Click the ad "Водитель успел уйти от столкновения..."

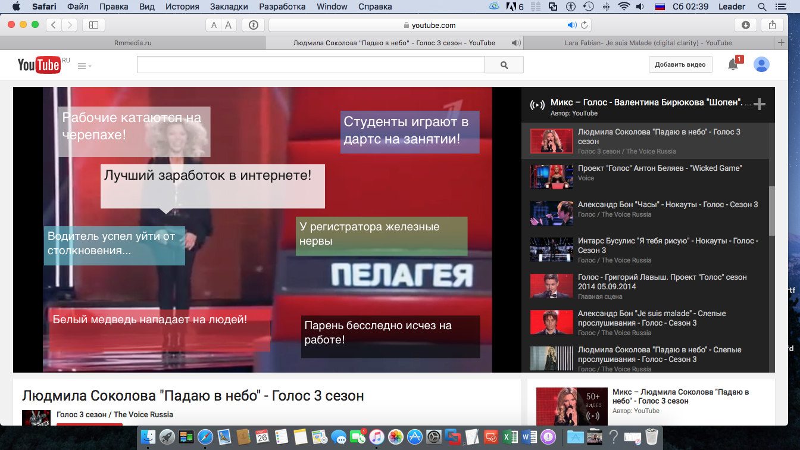[x=114, y=246]
